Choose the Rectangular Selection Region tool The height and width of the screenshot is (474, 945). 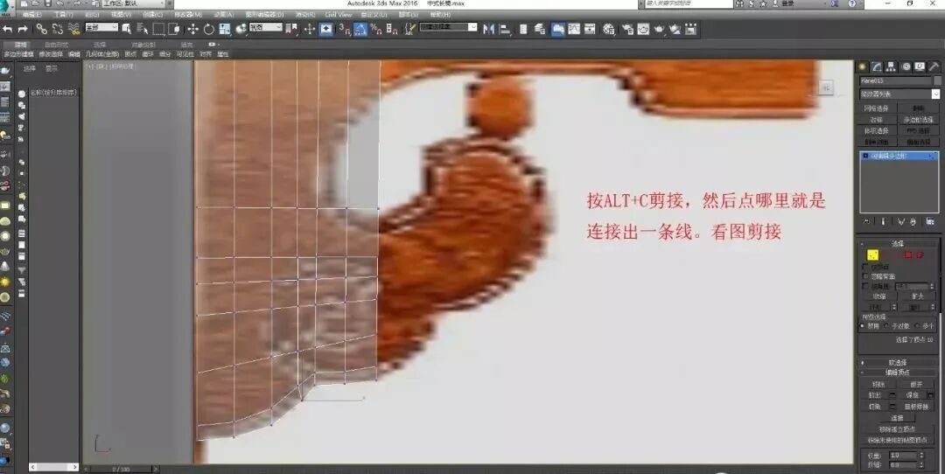[x=158, y=28]
